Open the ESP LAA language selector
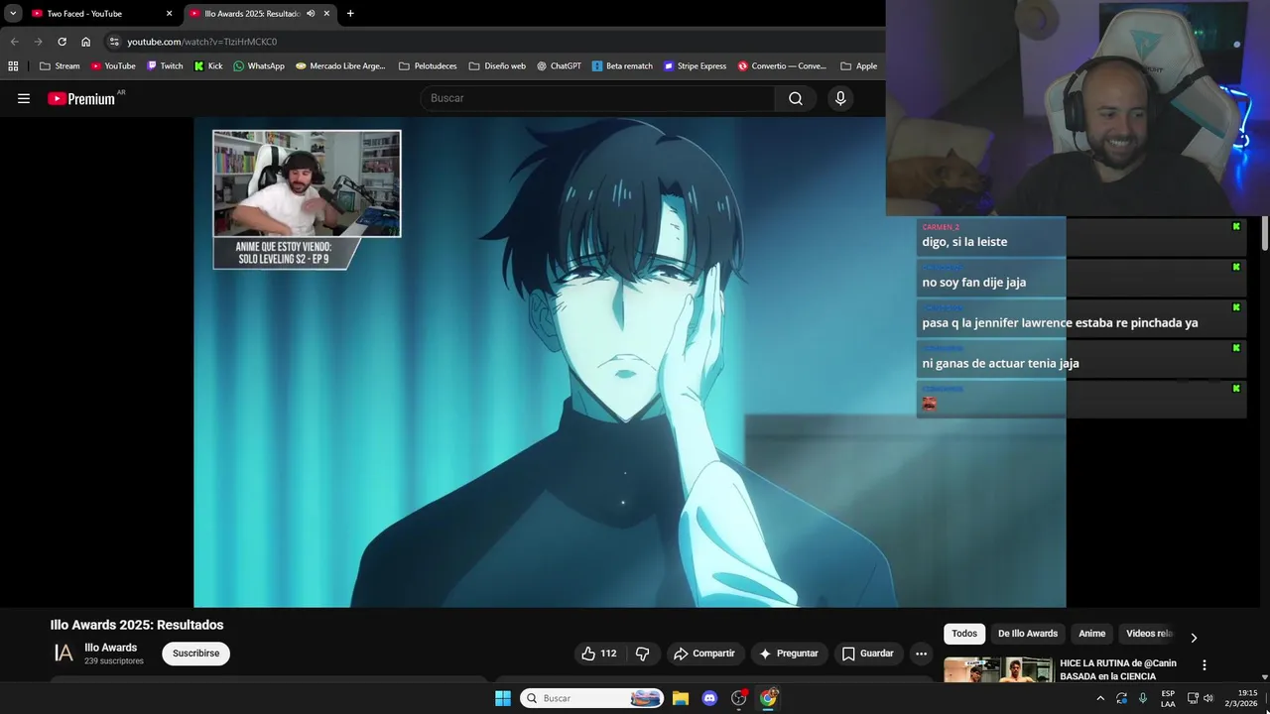 (x=1168, y=698)
